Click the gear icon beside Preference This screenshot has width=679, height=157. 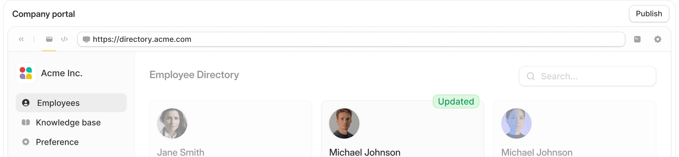tap(26, 142)
